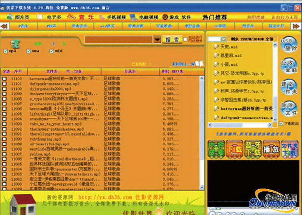Click the yx.dh36.com link in banner
The height and width of the screenshot is (215, 302).
pos(105,197)
